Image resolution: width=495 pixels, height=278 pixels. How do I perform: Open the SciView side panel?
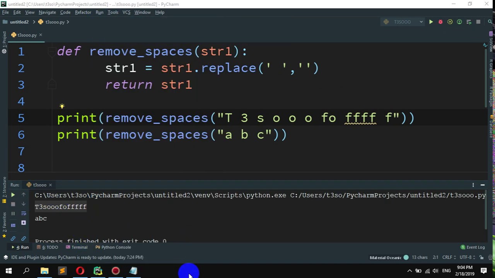point(491,42)
